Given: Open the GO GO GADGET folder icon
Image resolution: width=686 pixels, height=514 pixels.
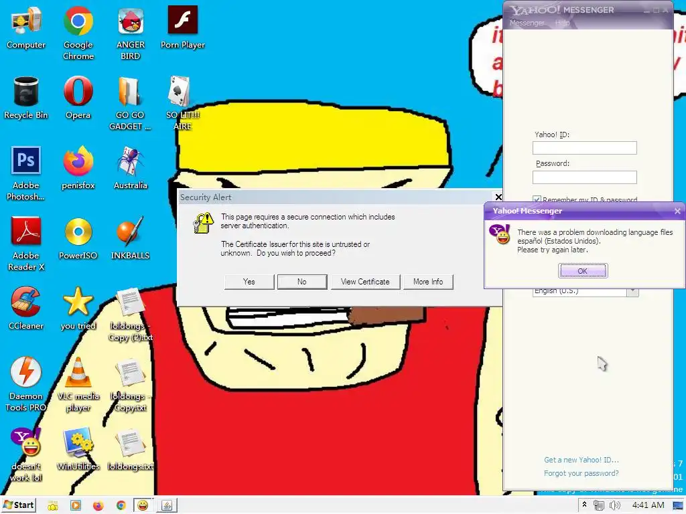Looking at the screenshot, I should point(130,103).
